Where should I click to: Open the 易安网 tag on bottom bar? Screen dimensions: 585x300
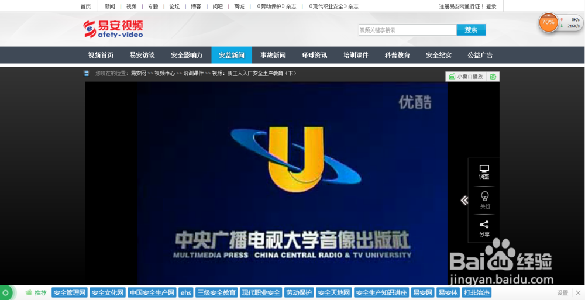(423, 292)
